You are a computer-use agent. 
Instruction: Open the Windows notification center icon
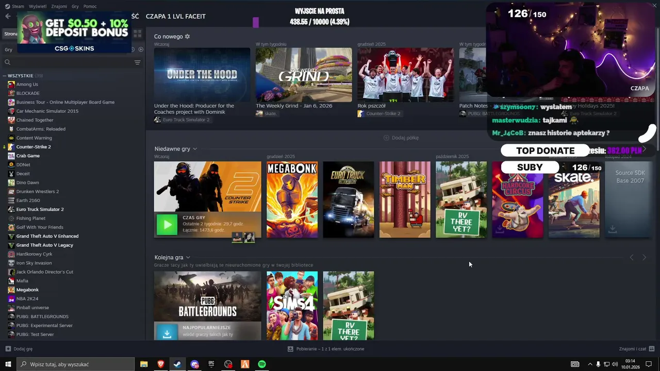tap(649, 364)
